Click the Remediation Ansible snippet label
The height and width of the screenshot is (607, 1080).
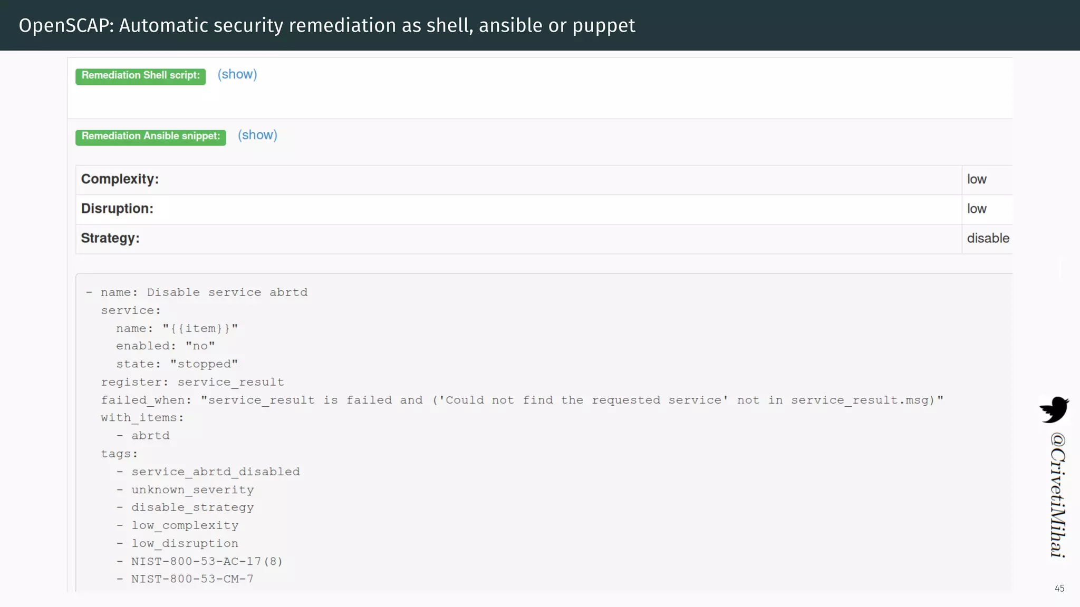coord(151,137)
